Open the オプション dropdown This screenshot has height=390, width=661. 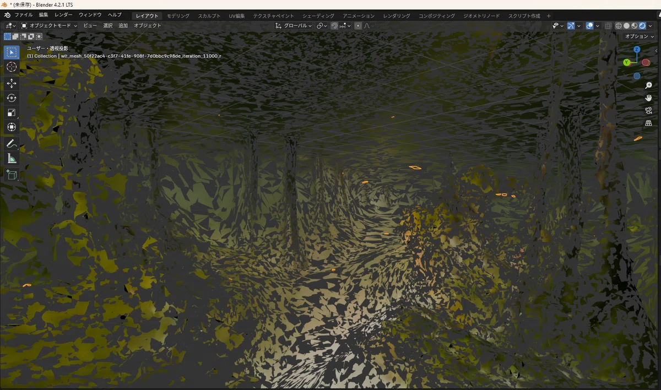(x=639, y=36)
